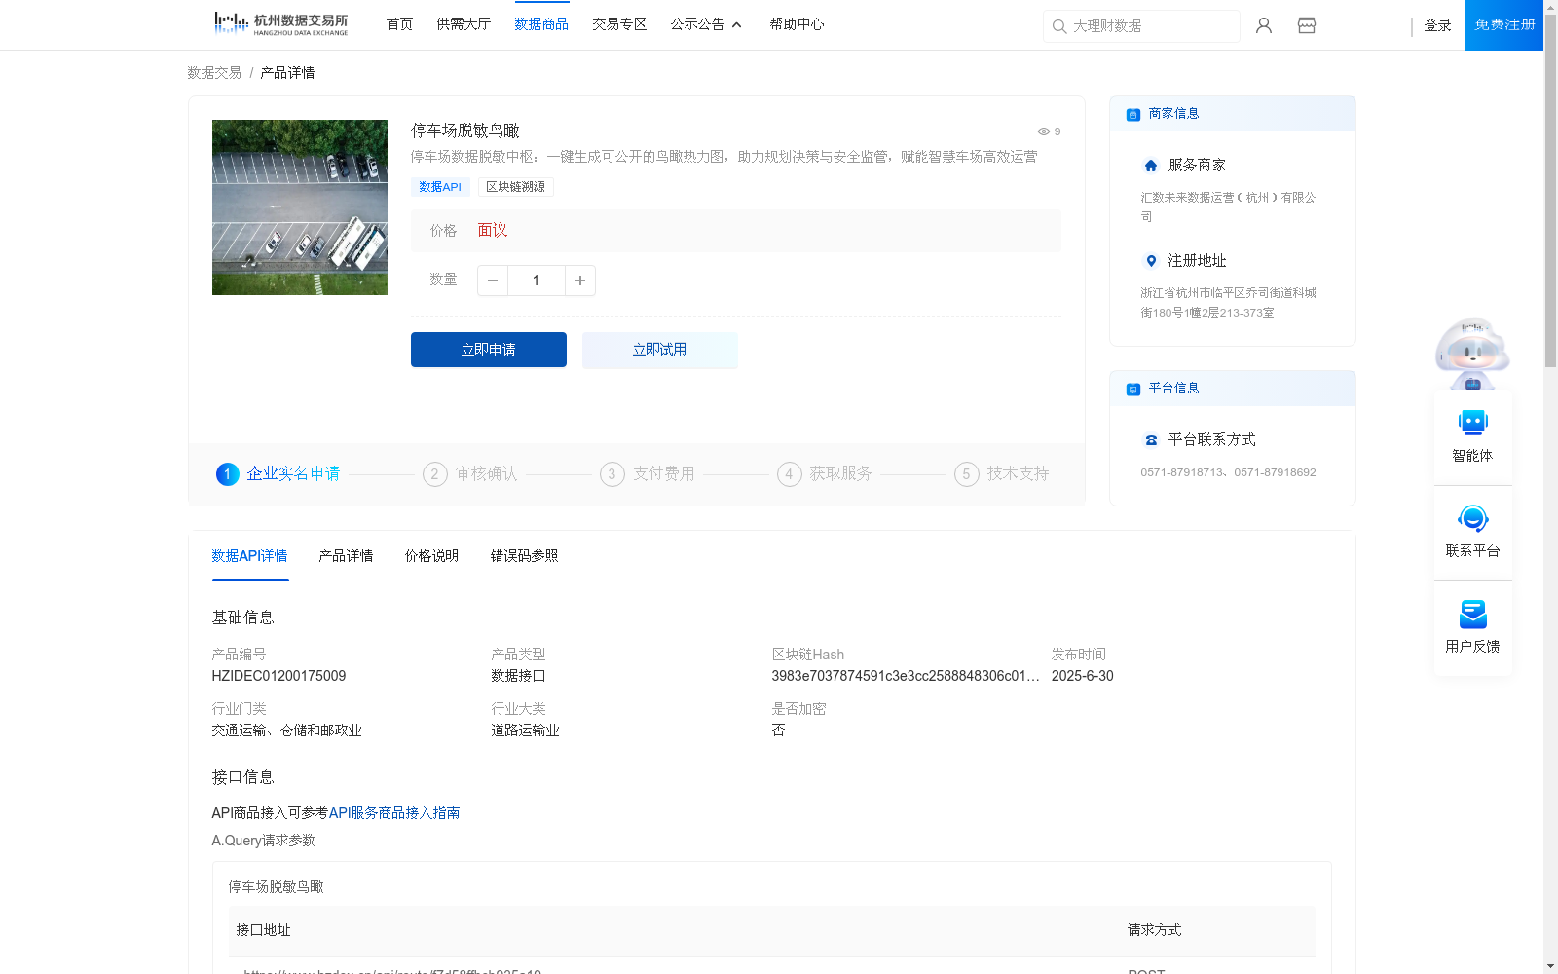This screenshot has width=1558, height=974.
Task: Click the publish date 2025-6-30
Action: (1082, 676)
